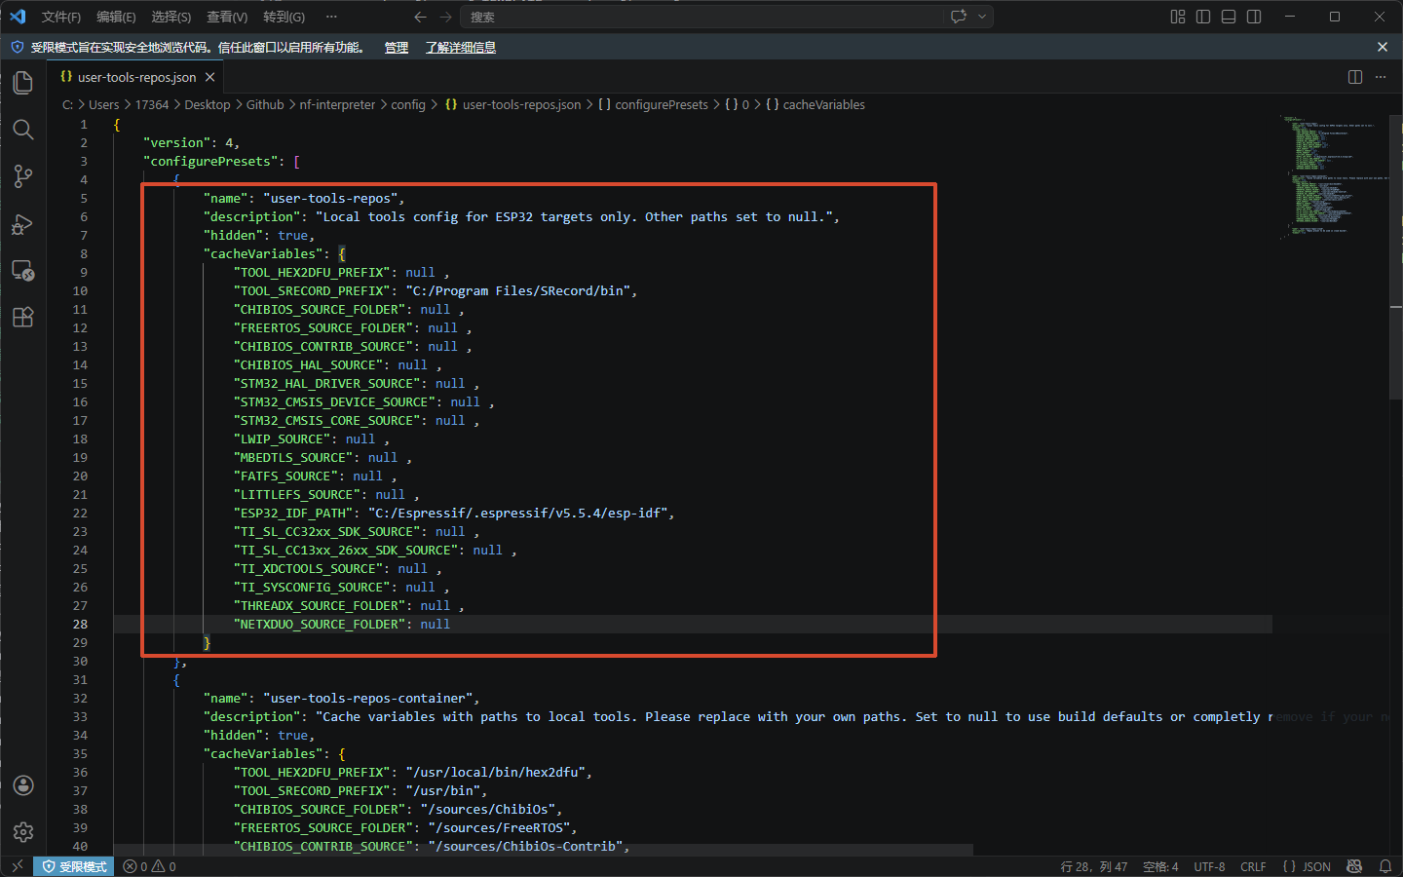Go back using the navigation arrow
The image size is (1403, 877).
coord(420,17)
